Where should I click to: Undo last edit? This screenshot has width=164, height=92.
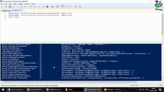pyautogui.click(x=30, y=7)
